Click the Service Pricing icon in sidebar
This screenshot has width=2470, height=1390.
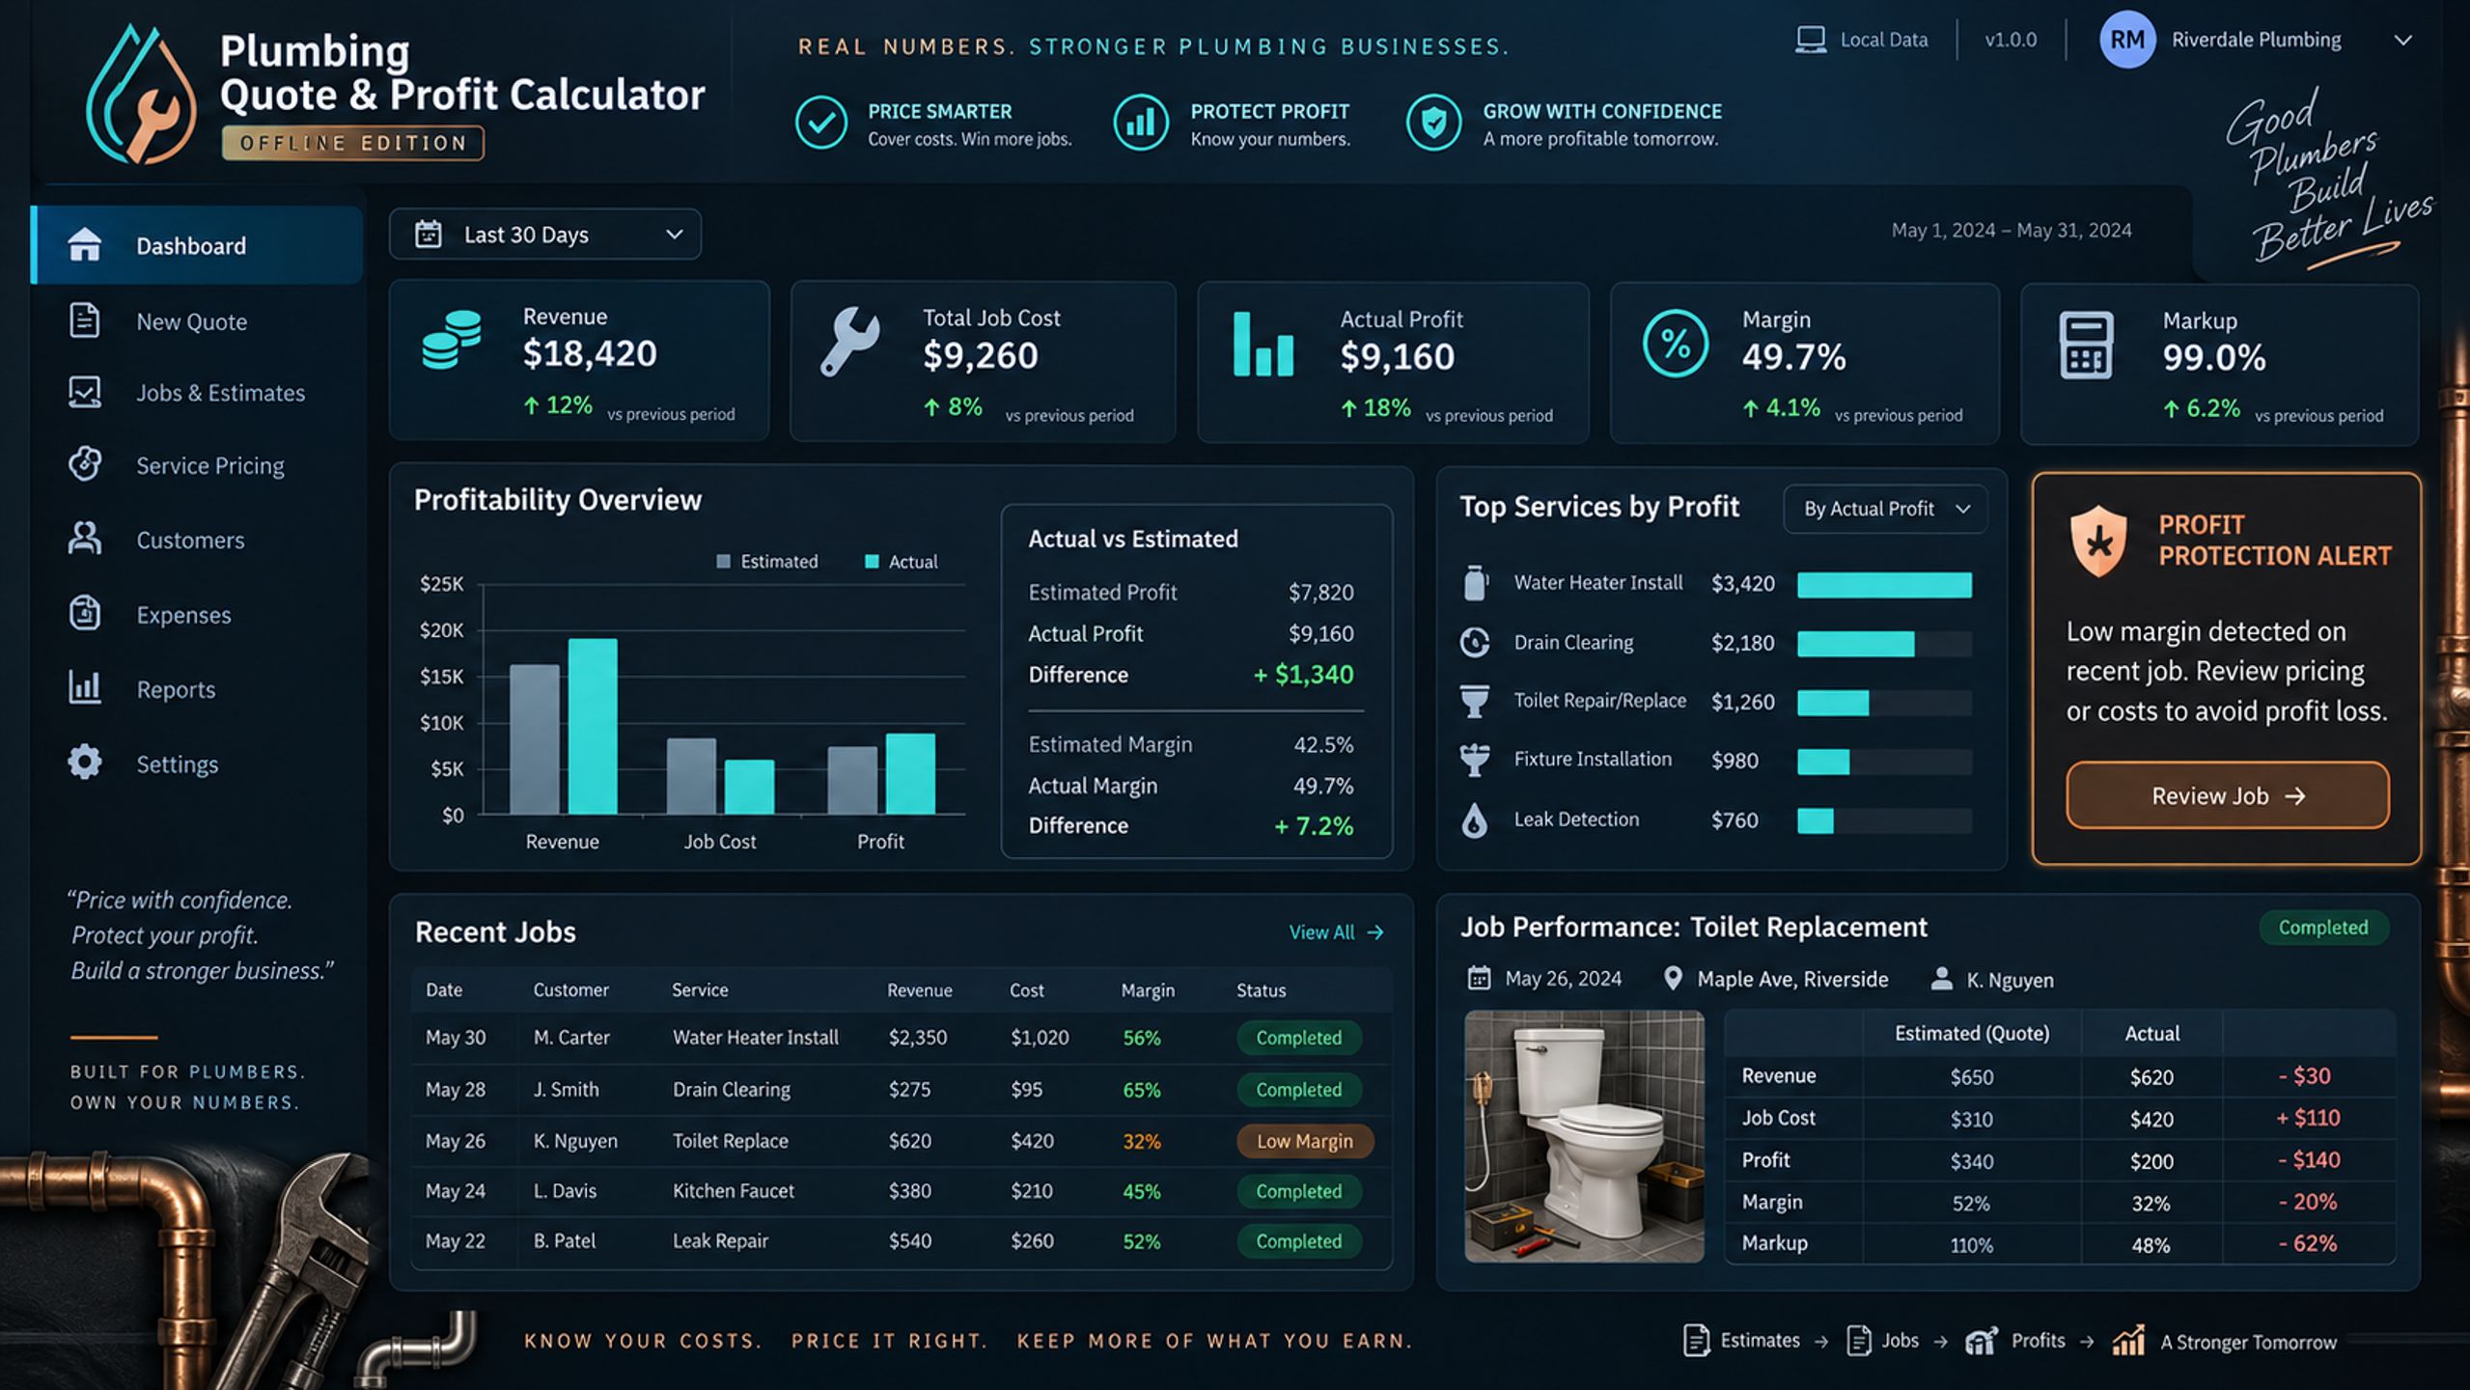click(85, 464)
